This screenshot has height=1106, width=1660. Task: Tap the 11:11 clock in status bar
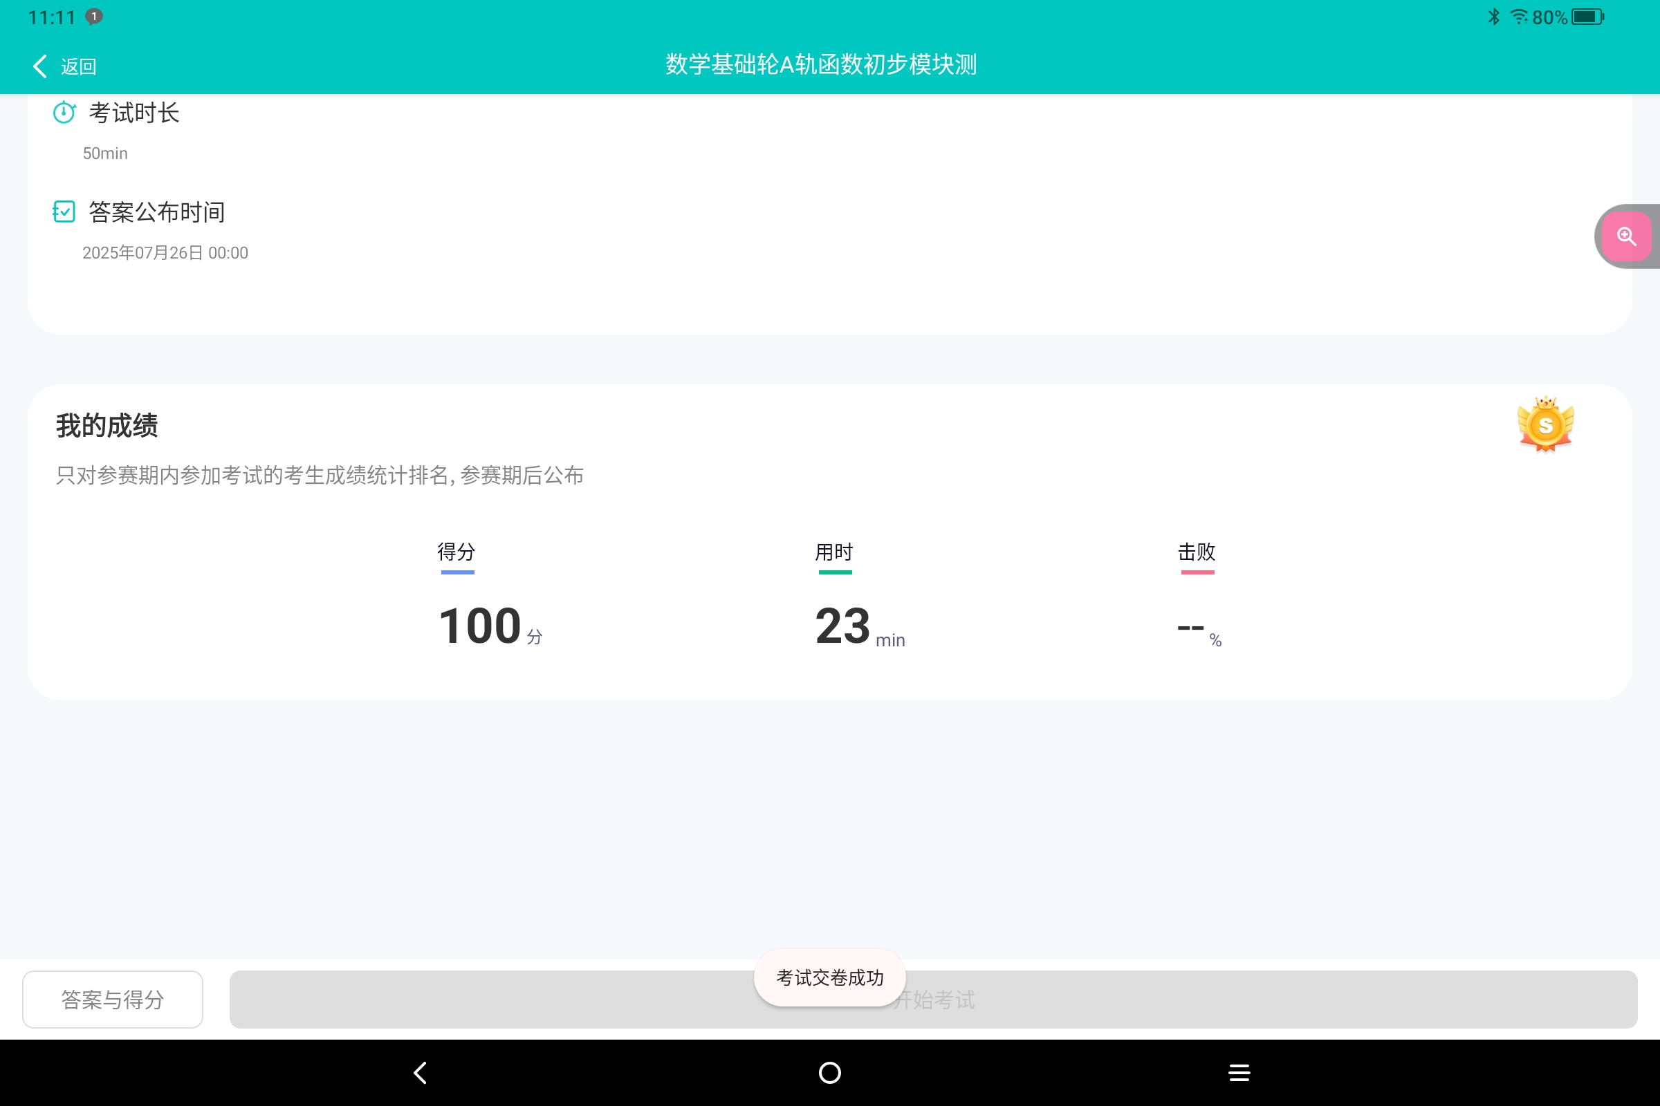pyautogui.click(x=51, y=18)
